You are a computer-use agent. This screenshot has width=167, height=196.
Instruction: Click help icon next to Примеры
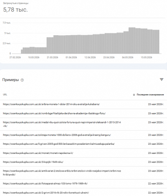pos(22,80)
